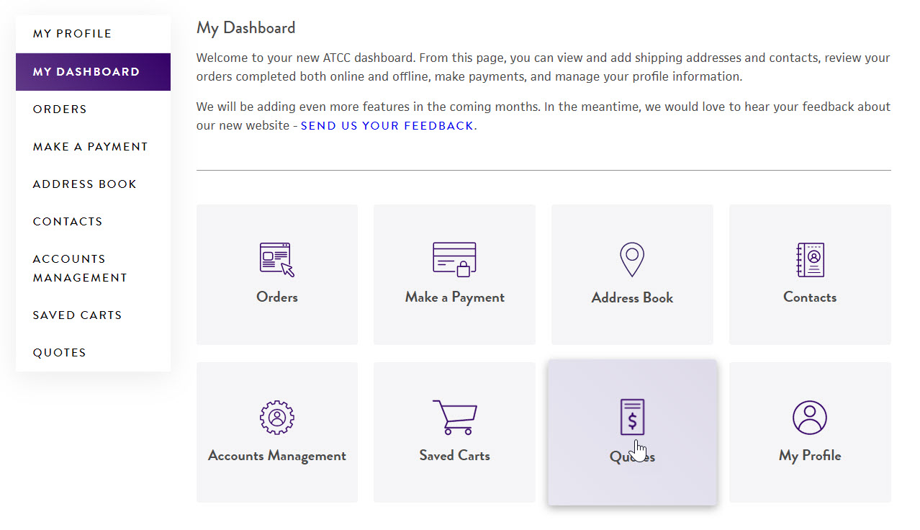Select Address Book from the sidebar
Screen dimensions: 920x530
[84, 184]
